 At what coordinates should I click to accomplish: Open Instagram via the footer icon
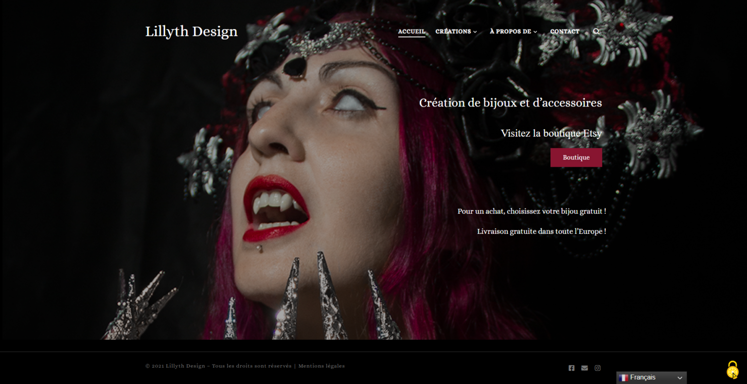tap(598, 368)
